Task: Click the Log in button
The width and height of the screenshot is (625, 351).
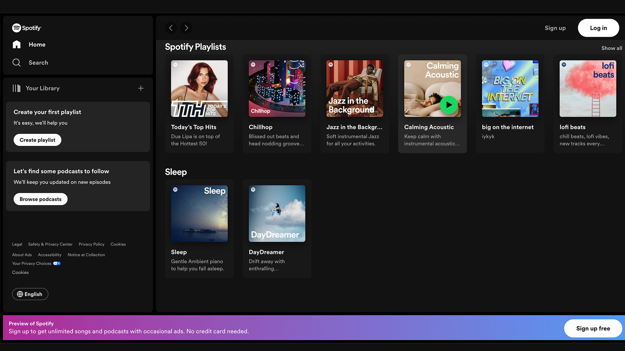Action: 598,28
